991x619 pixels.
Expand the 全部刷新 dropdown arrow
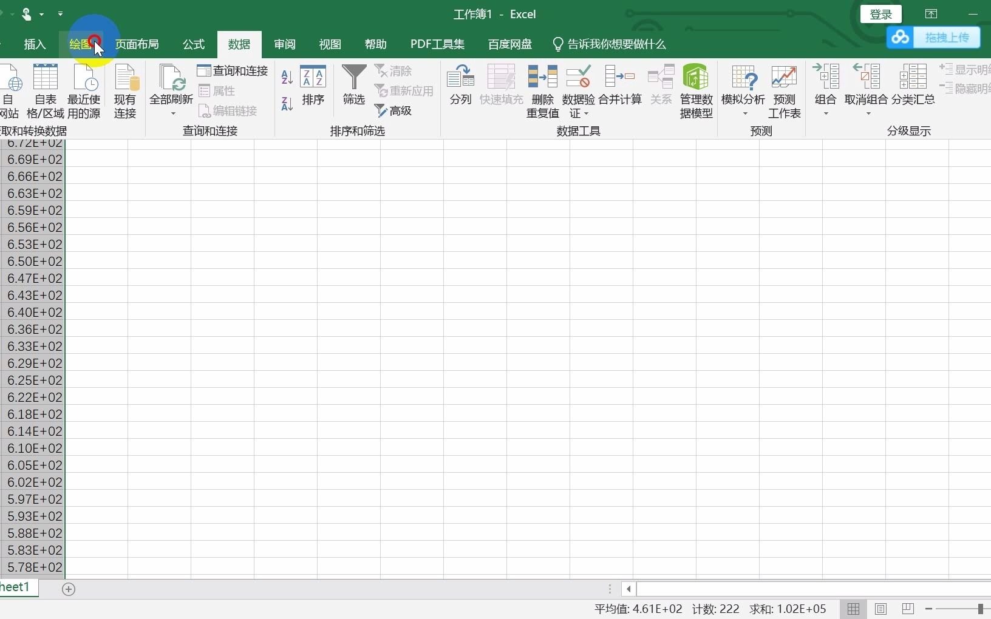point(173,113)
